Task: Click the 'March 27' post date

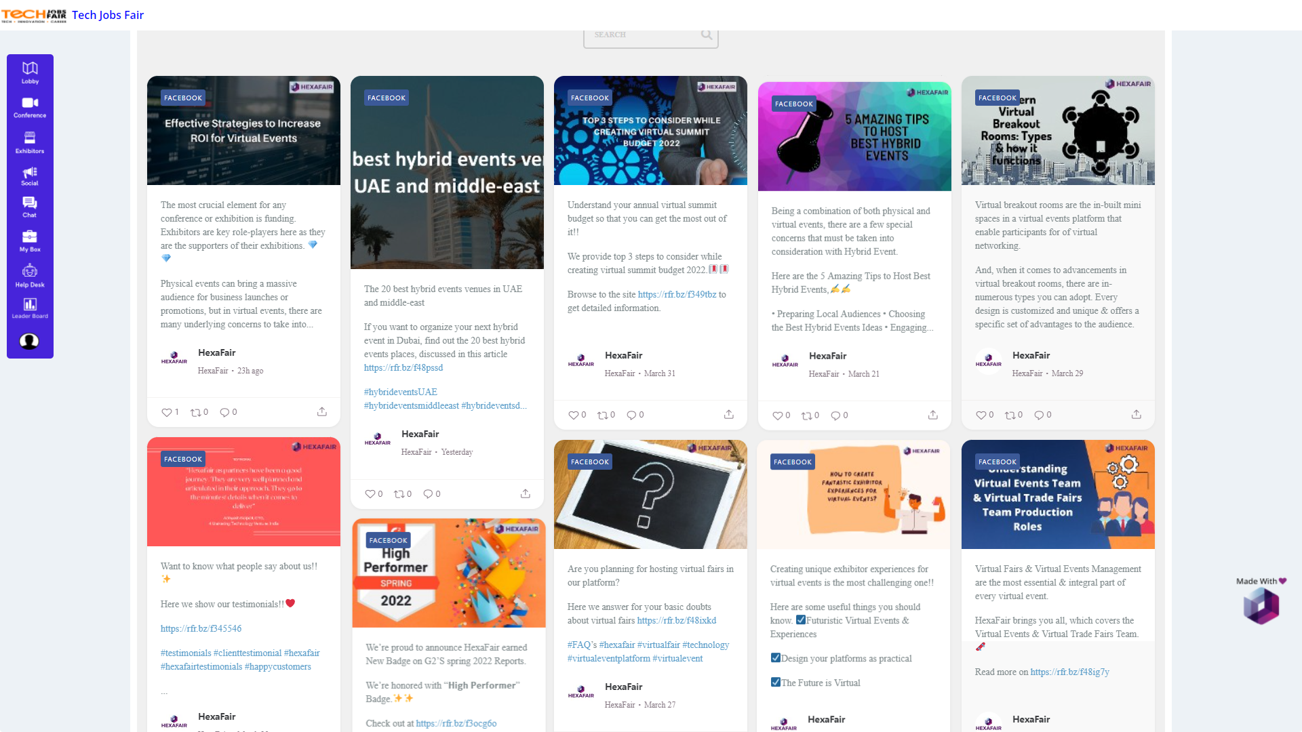Action: [x=660, y=705]
